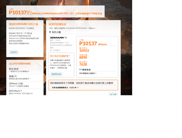Click the graphics score 10923
The height and width of the screenshot is (138, 182).
tap(84, 51)
